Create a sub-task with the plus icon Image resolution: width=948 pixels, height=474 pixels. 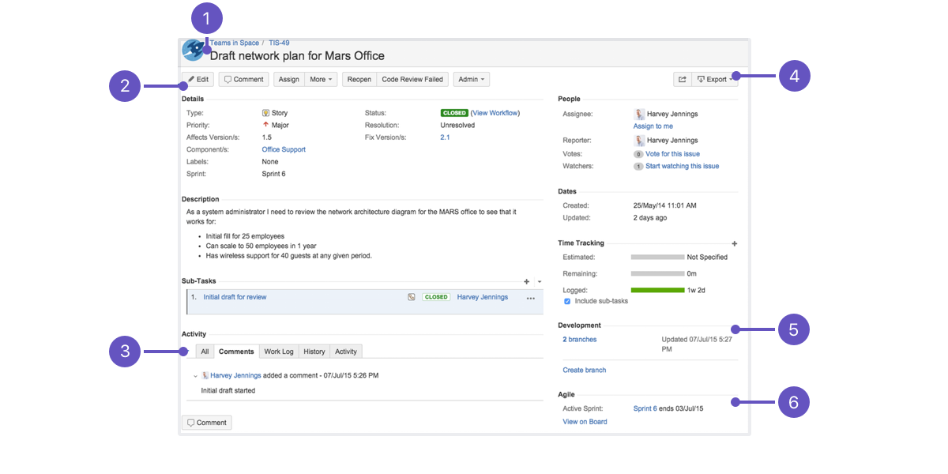pyautogui.click(x=527, y=281)
